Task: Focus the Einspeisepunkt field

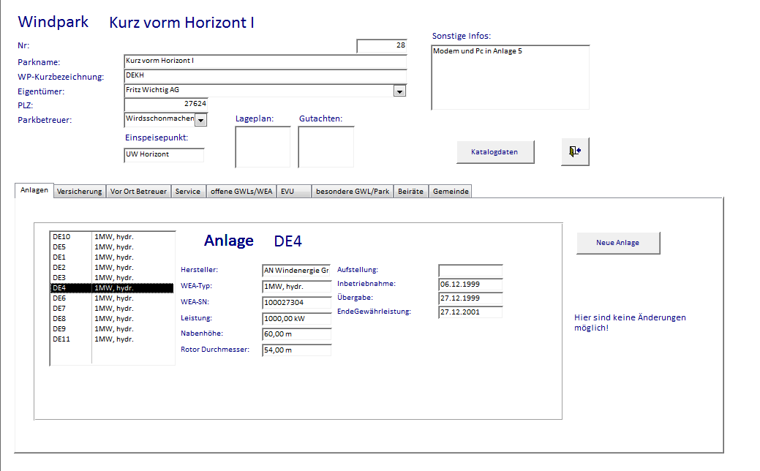Action: point(164,155)
